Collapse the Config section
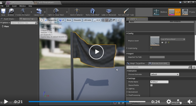This screenshot has width=196, height=106. click(x=127, y=33)
